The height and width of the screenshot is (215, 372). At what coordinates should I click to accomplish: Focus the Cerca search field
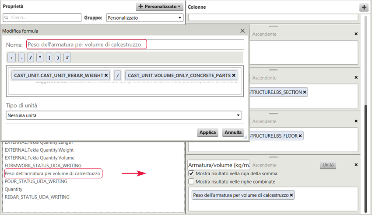click(x=42, y=17)
